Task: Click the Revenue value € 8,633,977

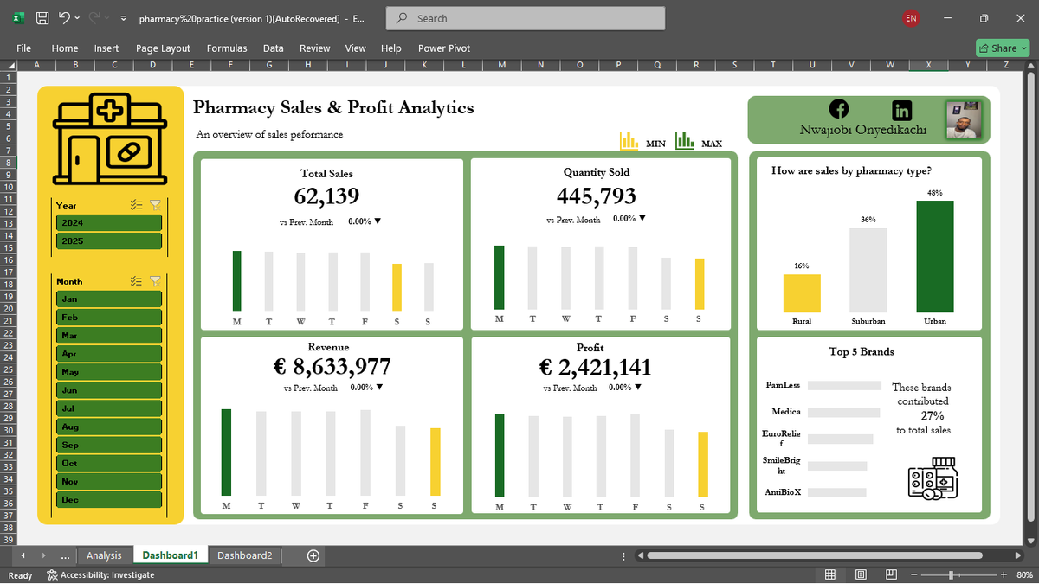Action: pyautogui.click(x=332, y=367)
